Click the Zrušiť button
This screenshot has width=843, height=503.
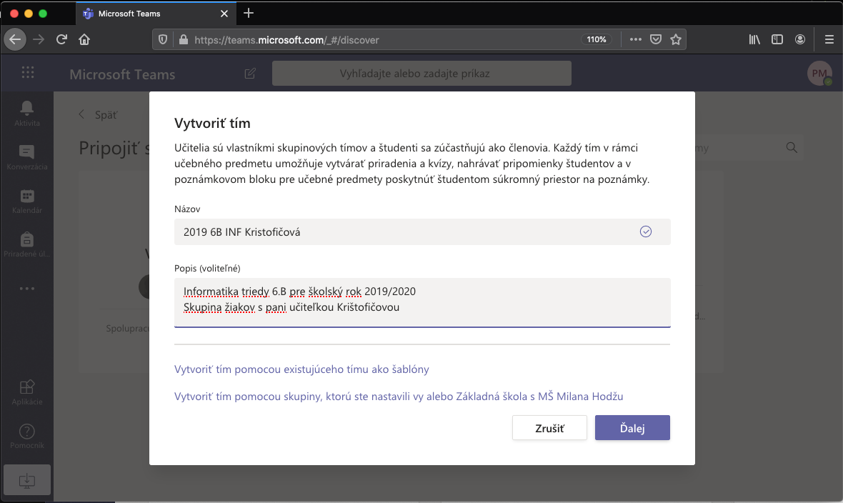point(549,428)
